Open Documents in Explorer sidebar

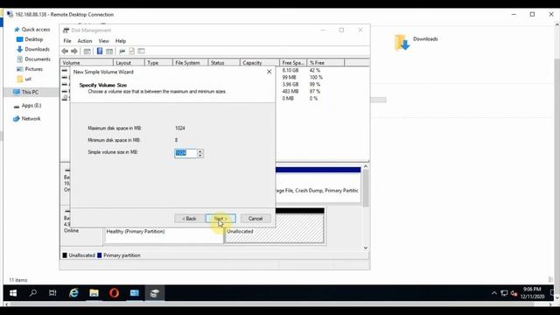click(33, 59)
